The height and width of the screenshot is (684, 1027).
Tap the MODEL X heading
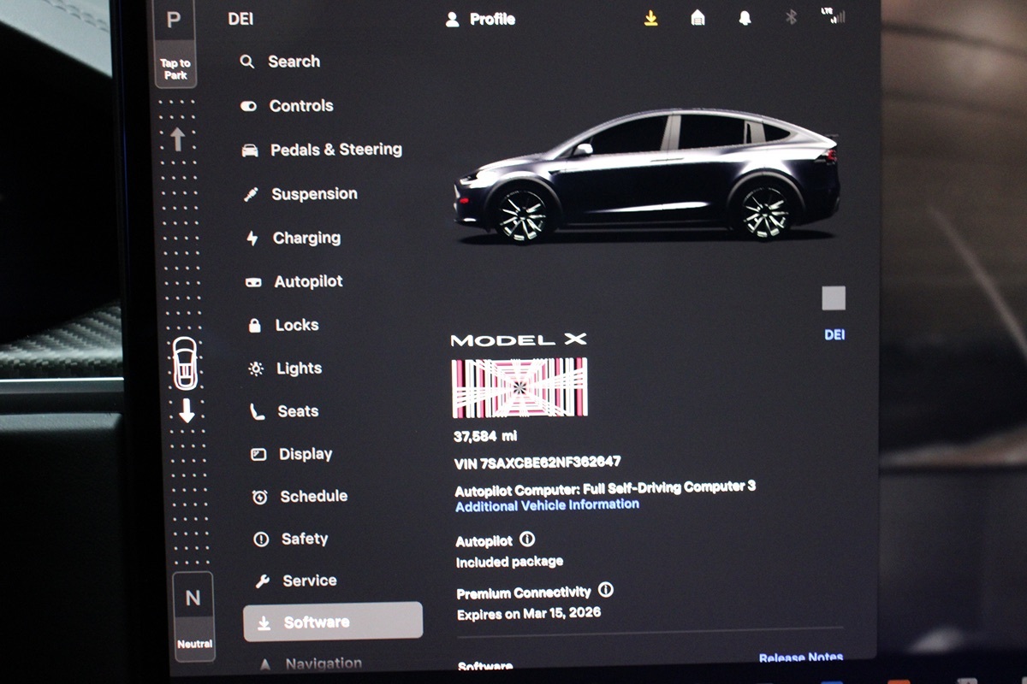click(519, 340)
